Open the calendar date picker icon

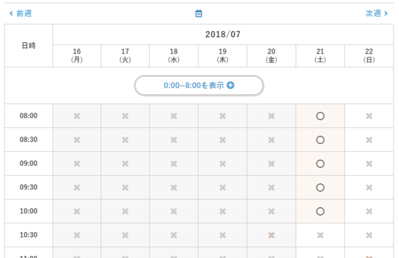point(198,13)
